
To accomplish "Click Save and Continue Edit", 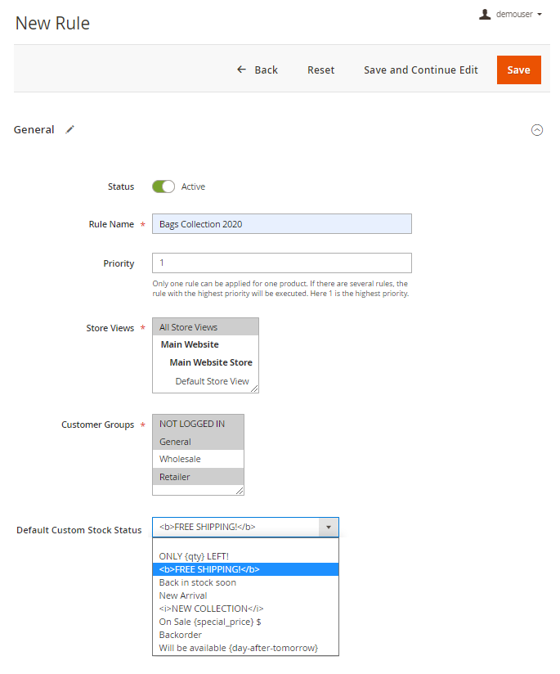I will tap(420, 70).
